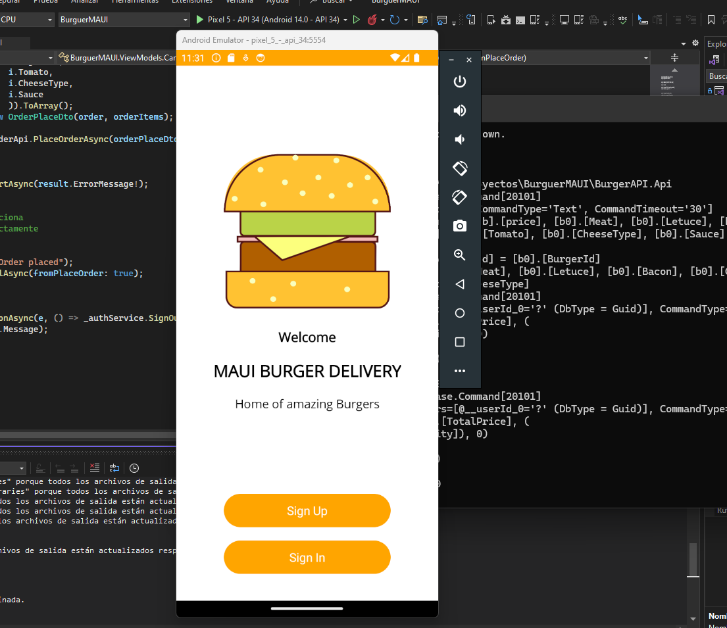727x628 pixels.
Task: Open the Hot Reload options dropdown arrow
Action: 382,20
